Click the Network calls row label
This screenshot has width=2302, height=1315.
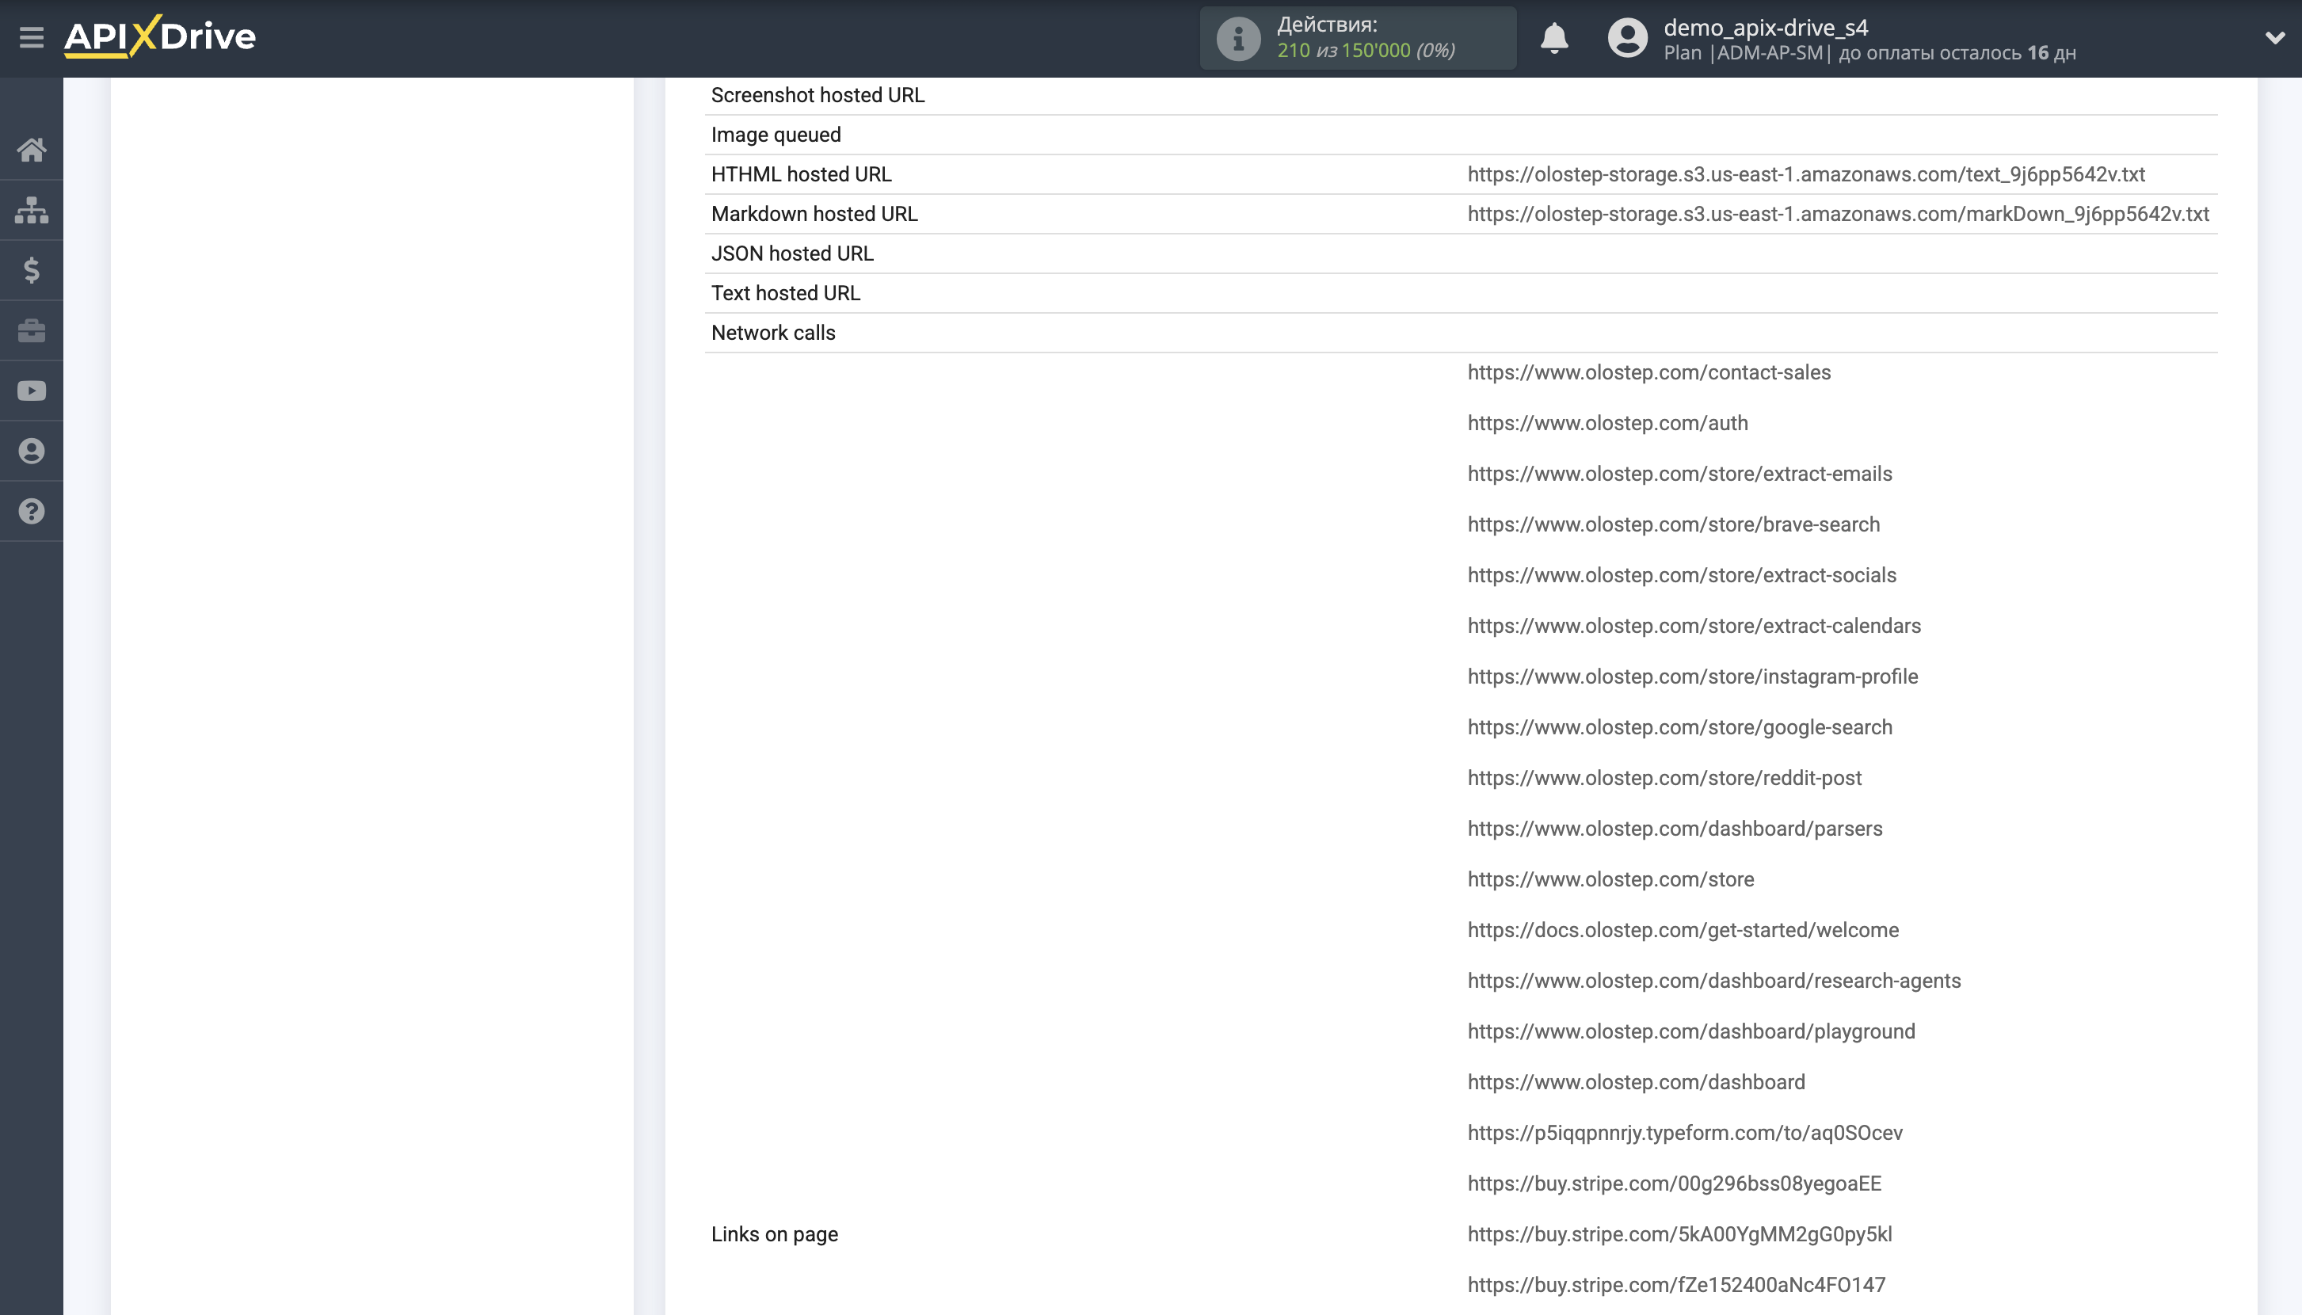pyautogui.click(x=773, y=333)
